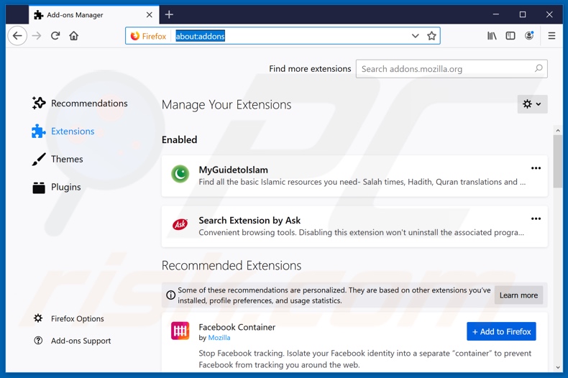Click the Learn more button
This screenshot has height=378, width=568.
(x=518, y=295)
